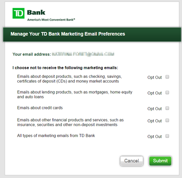Tick the deposit products Opt Out checkbox
The image size is (182, 178).
tap(167, 77)
